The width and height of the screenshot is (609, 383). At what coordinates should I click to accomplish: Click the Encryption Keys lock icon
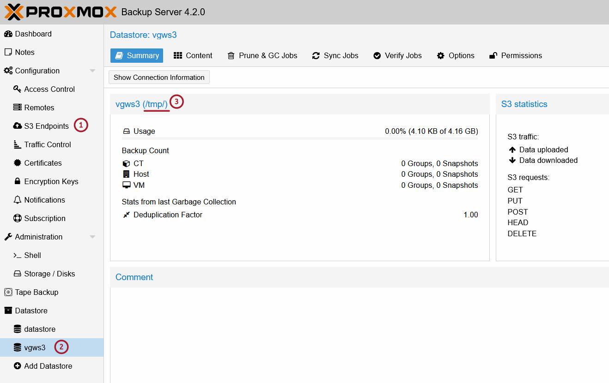click(18, 181)
